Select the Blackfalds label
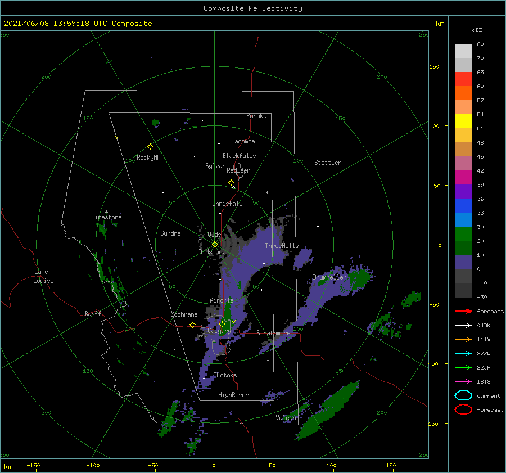The height and width of the screenshot is (473, 506). (239, 156)
